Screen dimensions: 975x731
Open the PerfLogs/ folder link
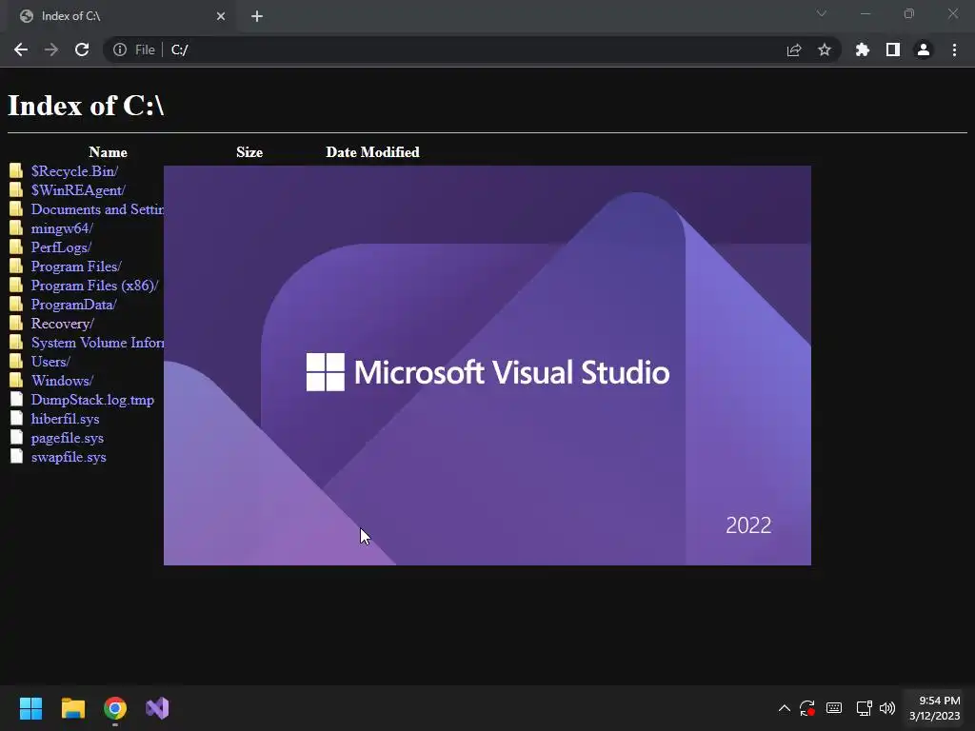click(x=62, y=247)
